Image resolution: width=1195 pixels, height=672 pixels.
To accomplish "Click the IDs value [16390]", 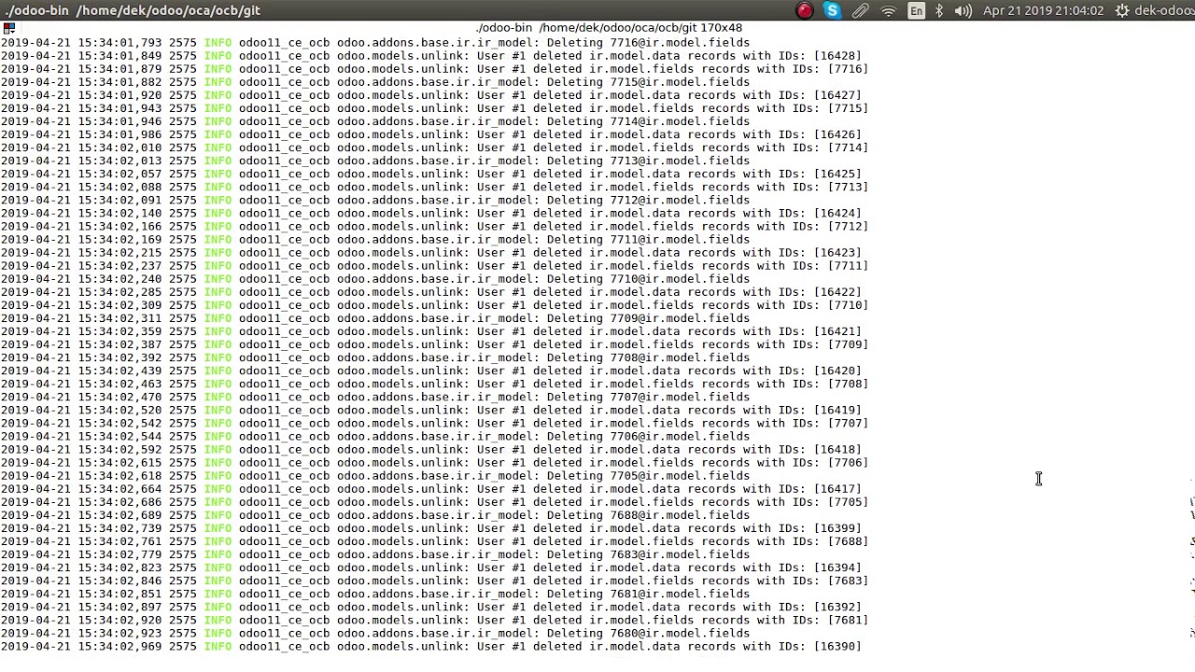I will pos(837,646).
